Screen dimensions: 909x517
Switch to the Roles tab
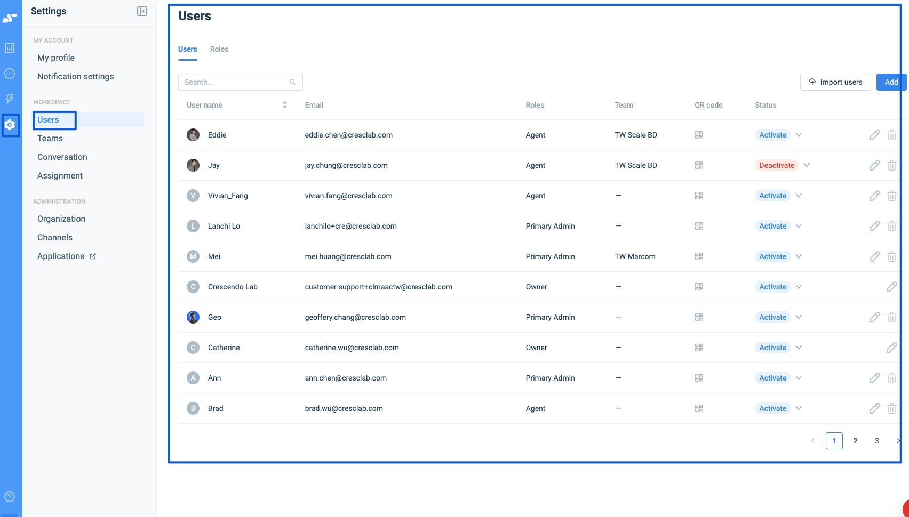(x=219, y=49)
